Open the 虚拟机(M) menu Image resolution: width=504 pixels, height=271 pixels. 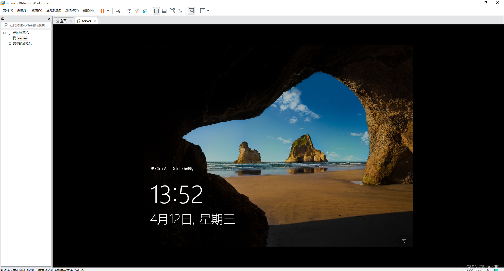click(x=54, y=10)
